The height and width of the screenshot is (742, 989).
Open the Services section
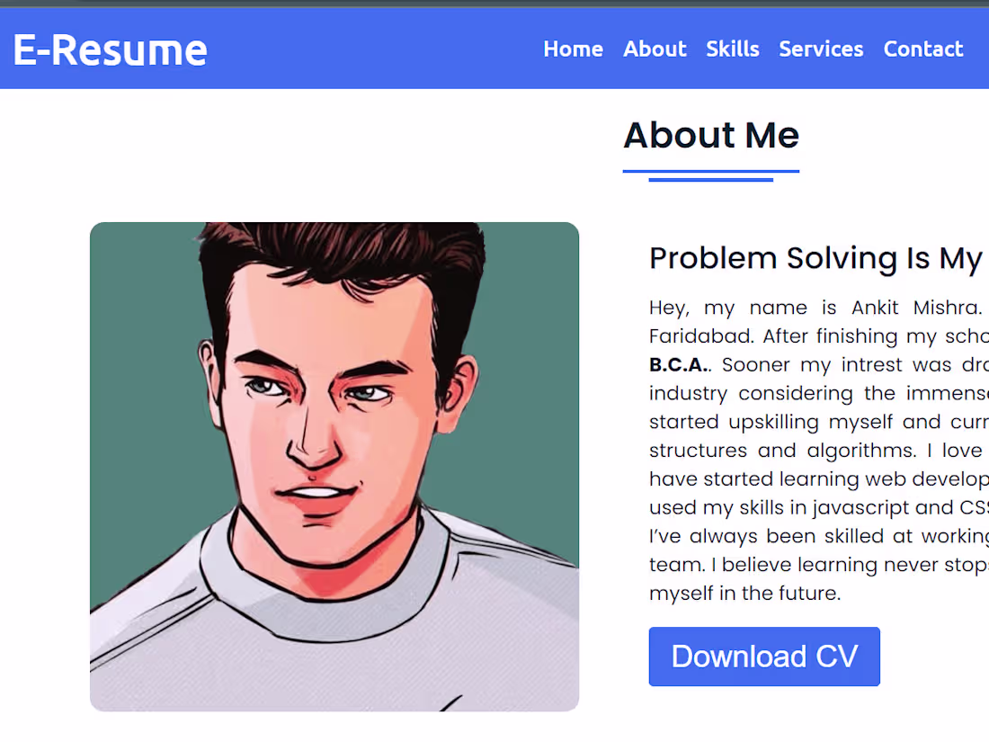(821, 49)
